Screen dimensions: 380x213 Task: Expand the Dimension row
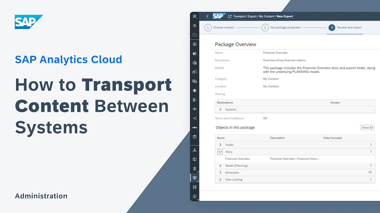click(220, 172)
